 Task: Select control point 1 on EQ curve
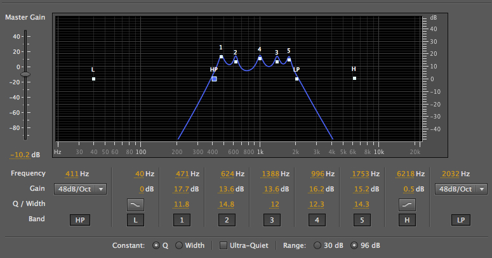221,57
